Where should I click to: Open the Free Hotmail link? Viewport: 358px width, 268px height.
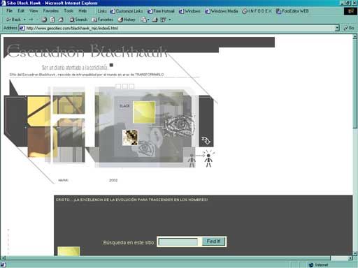[161, 11]
